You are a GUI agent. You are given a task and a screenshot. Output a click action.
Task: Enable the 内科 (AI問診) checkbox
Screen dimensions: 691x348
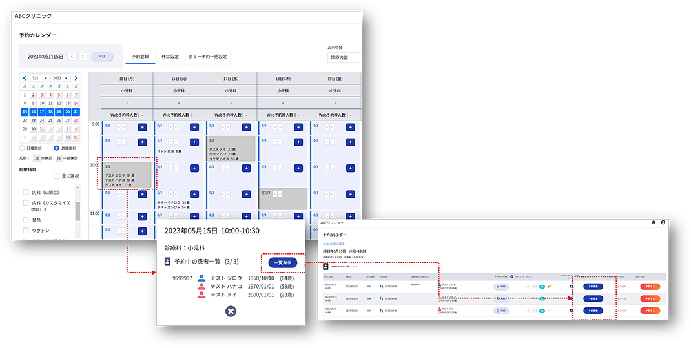pos(25,192)
